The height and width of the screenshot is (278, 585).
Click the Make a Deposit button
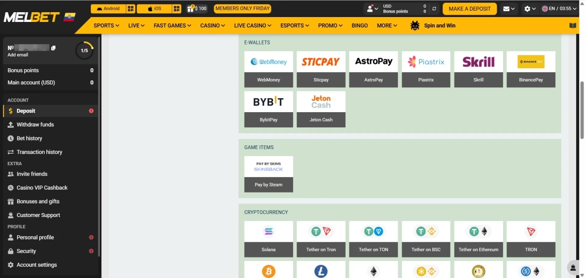469,9
